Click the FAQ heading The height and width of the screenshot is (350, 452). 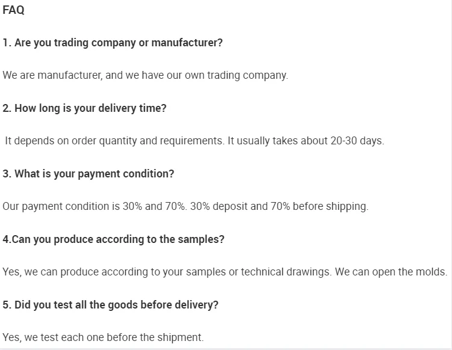[x=13, y=10]
